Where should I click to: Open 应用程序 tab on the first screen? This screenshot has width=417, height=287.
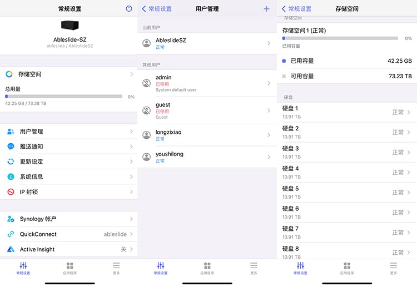(x=69, y=268)
